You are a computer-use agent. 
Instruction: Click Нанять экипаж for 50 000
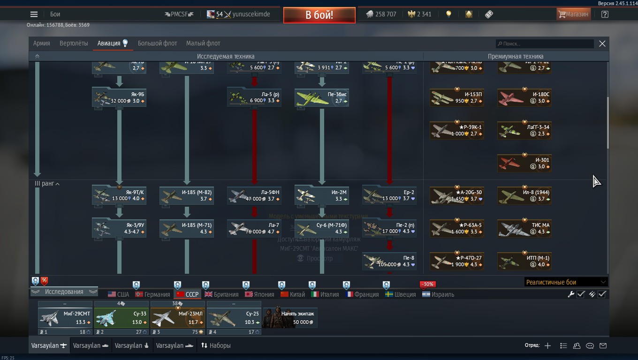(x=290, y=317)
